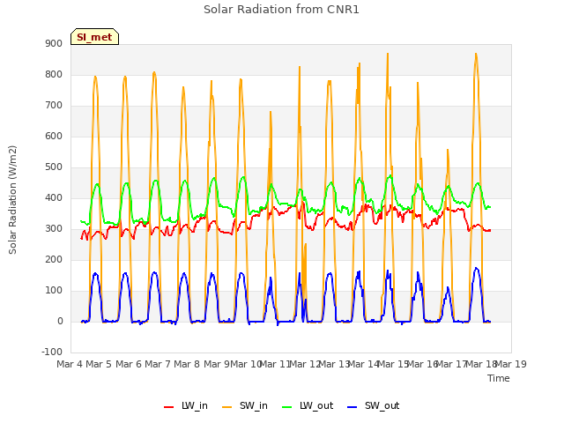Click the 600 y-axis tick label

(x=54, y=137)
